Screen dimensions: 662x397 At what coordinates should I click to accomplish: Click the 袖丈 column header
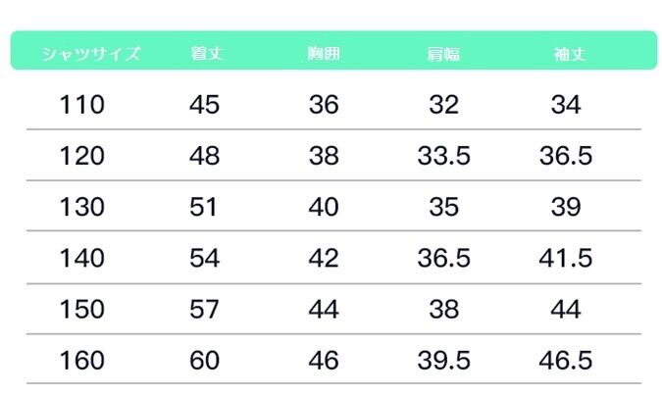pos(566,54)
